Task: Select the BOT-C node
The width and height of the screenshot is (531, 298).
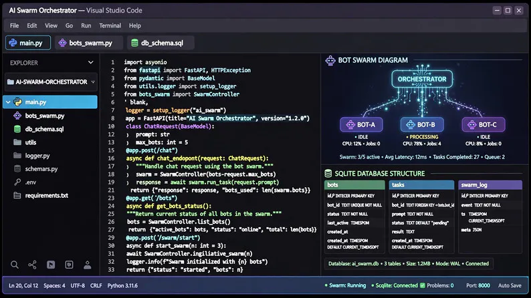Action: click(484, 125)
